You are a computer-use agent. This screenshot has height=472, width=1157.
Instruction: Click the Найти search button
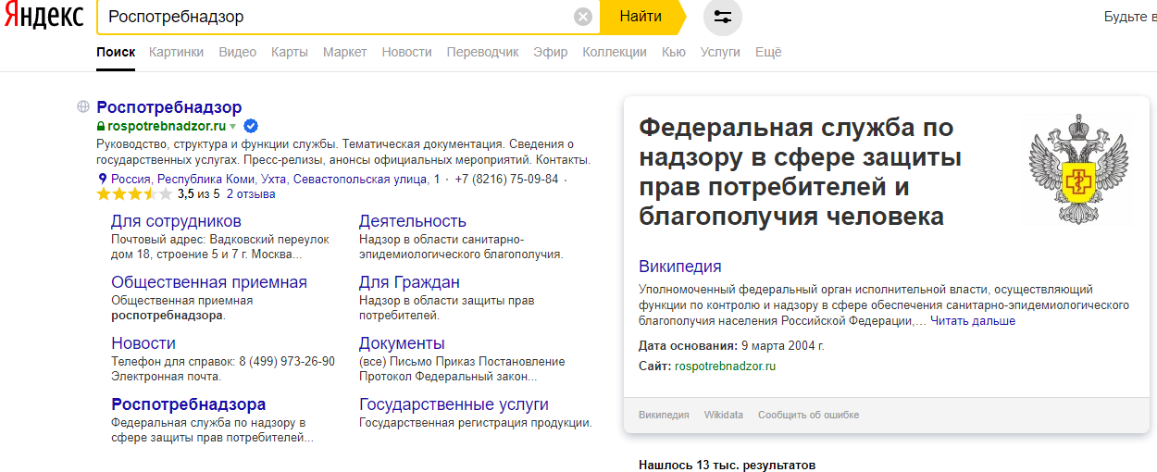point(641,17)
